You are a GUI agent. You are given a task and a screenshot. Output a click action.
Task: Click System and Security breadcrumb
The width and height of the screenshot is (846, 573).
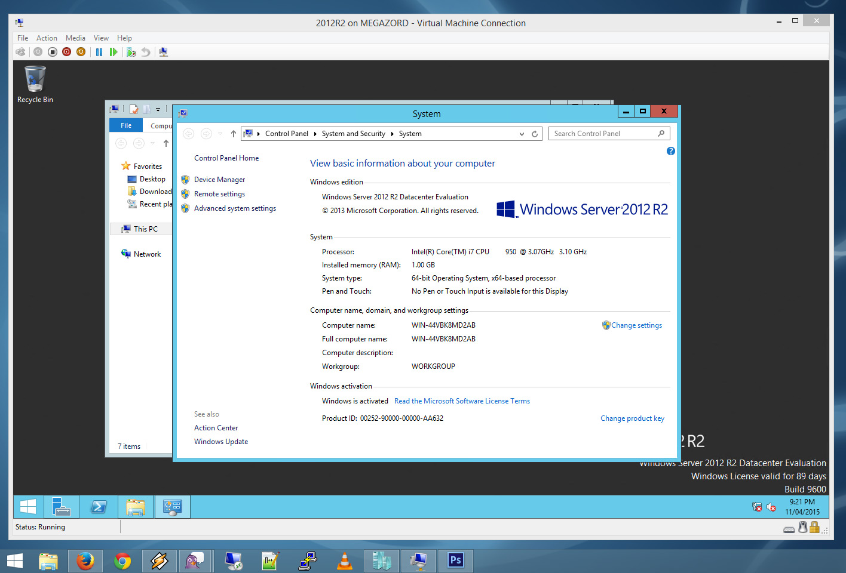tap(354, 134)
